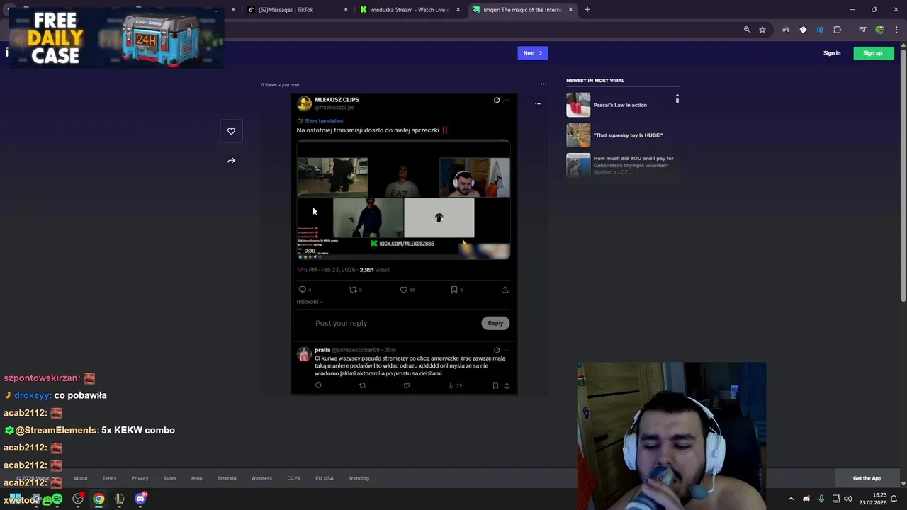The image size is (907, 510).
Task: Like the tweet with 55 likes
Action: point(404,290)
